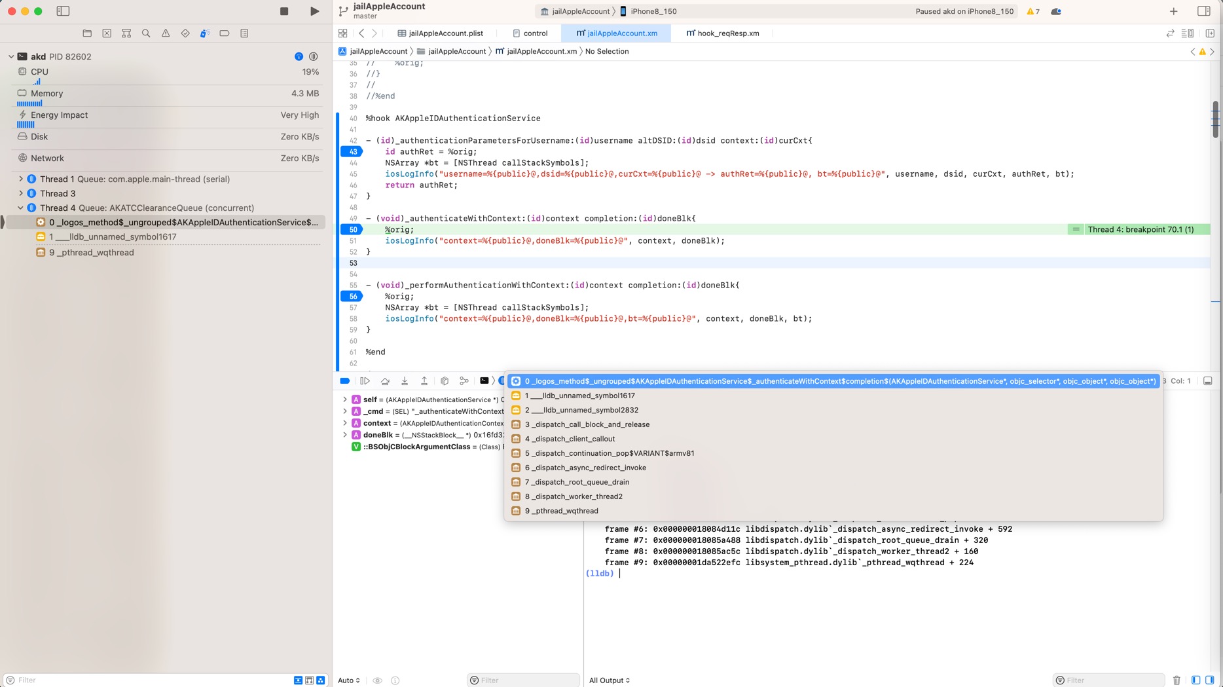Open the Auto variables scope dropdown

(x=349, y=680)
